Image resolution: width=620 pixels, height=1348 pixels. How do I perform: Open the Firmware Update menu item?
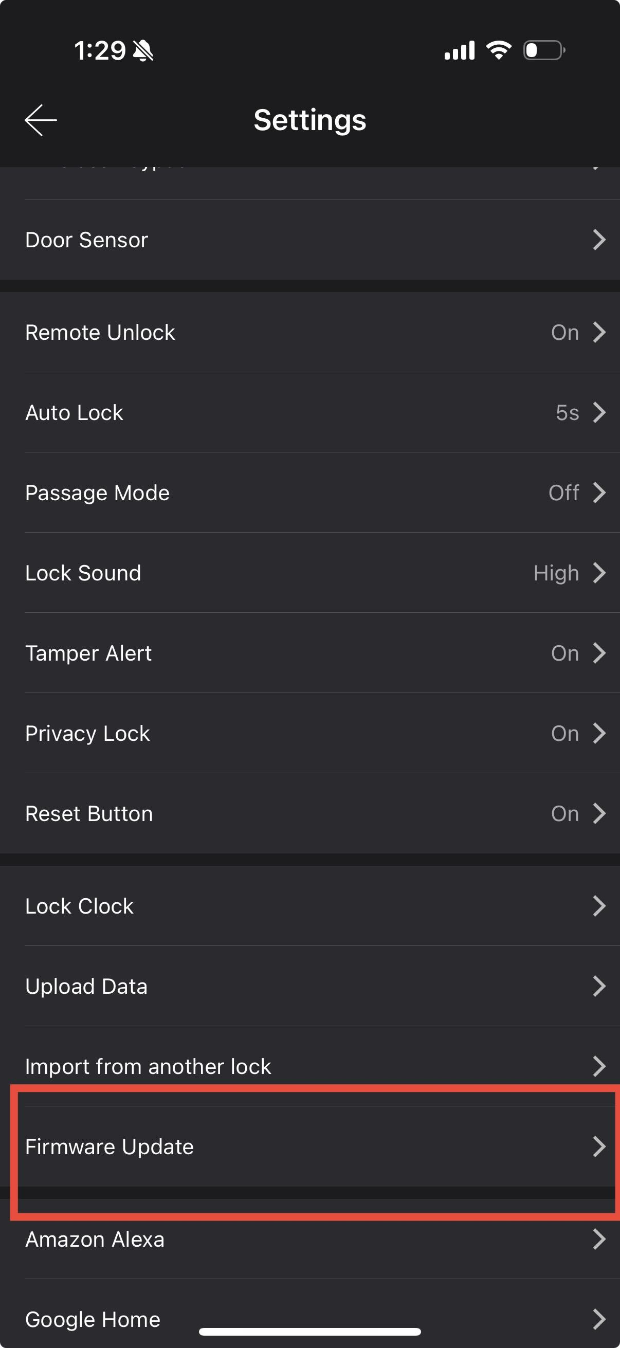click(x=309, y=1146)
